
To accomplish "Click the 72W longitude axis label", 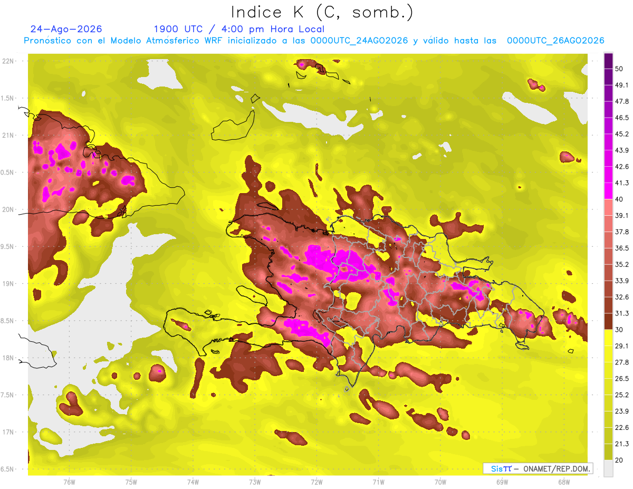I will [316, 482].
